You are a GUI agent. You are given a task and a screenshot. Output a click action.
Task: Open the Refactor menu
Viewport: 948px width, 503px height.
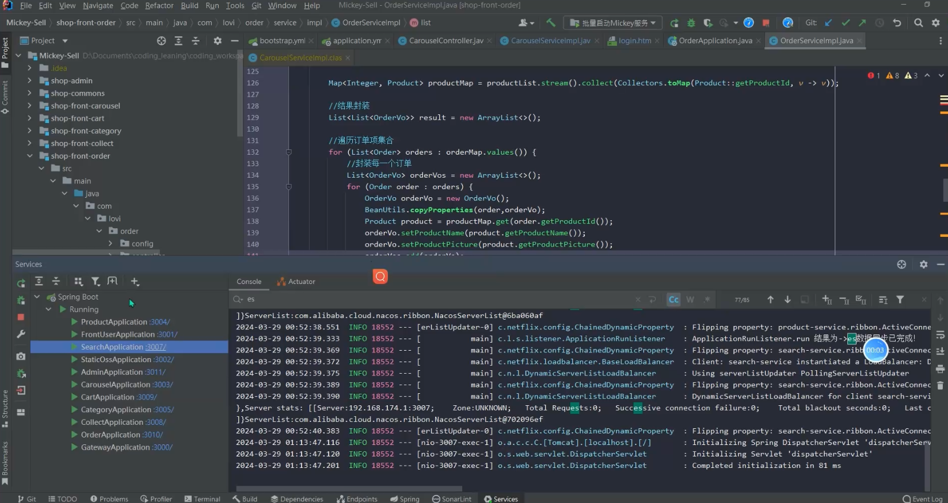pos(159,5)
